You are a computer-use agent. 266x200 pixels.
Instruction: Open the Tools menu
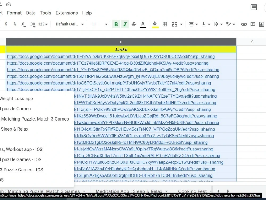coord(45,13)
